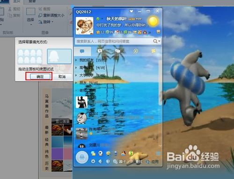Open the security shield icon
The width and height of the screenshot is (234, 179).
click(x=108, y=162)
